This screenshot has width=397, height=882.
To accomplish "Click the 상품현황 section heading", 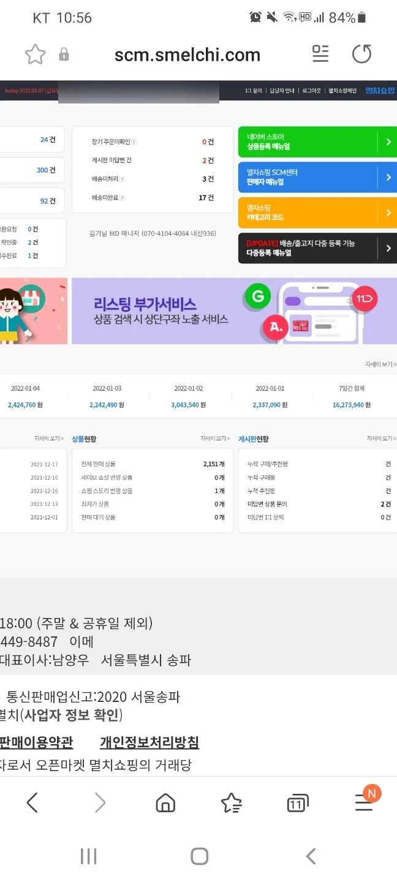I will point(84,439).
